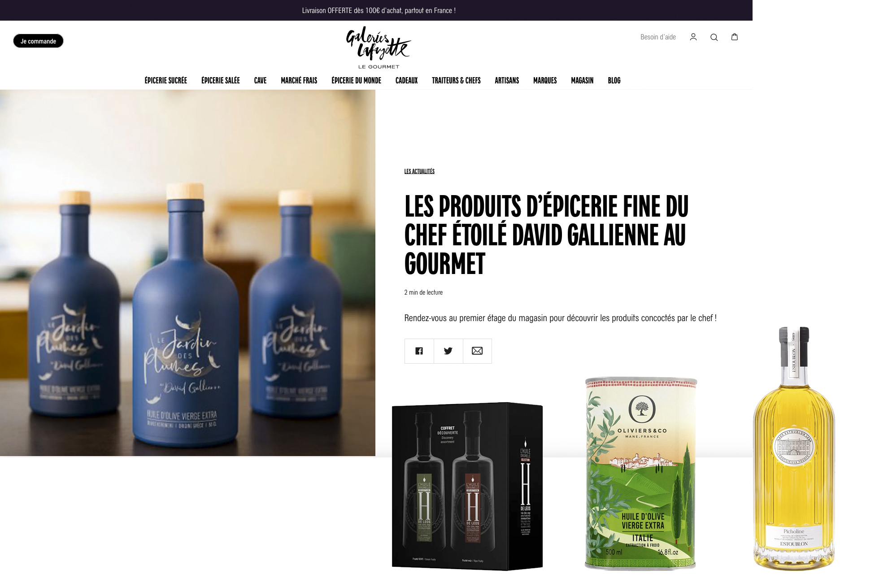Select the Cave menu item

pos(260,80)
